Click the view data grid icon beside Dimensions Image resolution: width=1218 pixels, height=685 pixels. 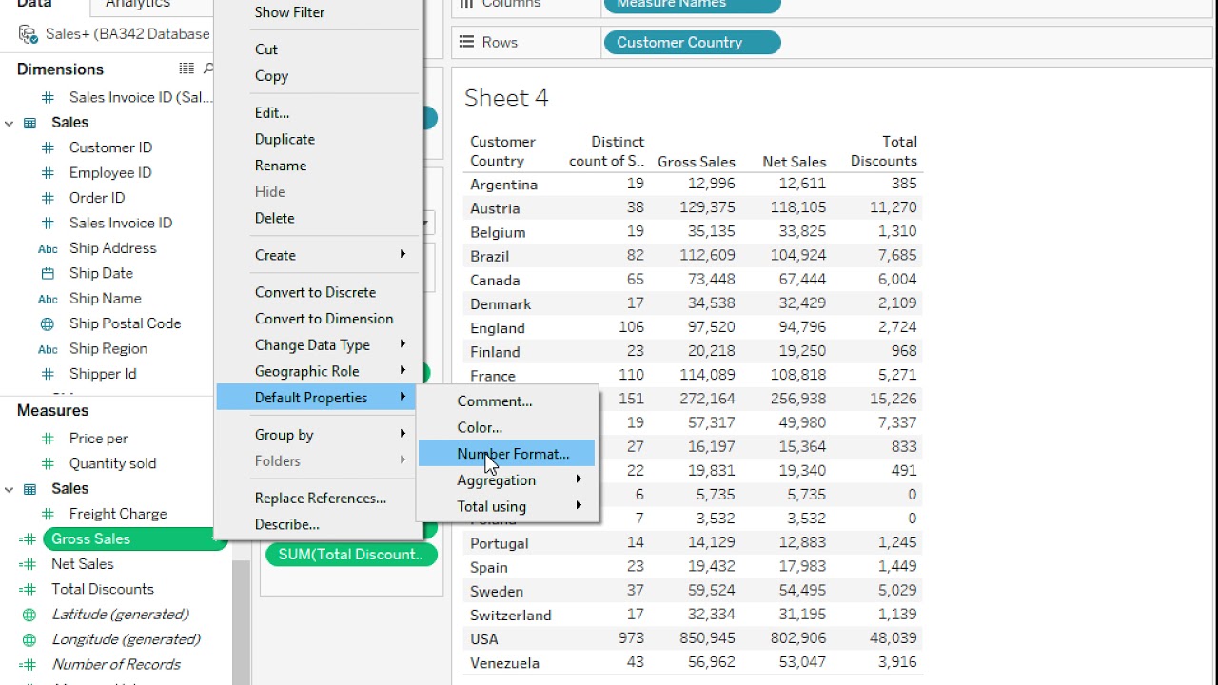[187, 68]
